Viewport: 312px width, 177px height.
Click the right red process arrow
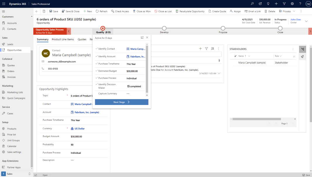tap(310, 31)
